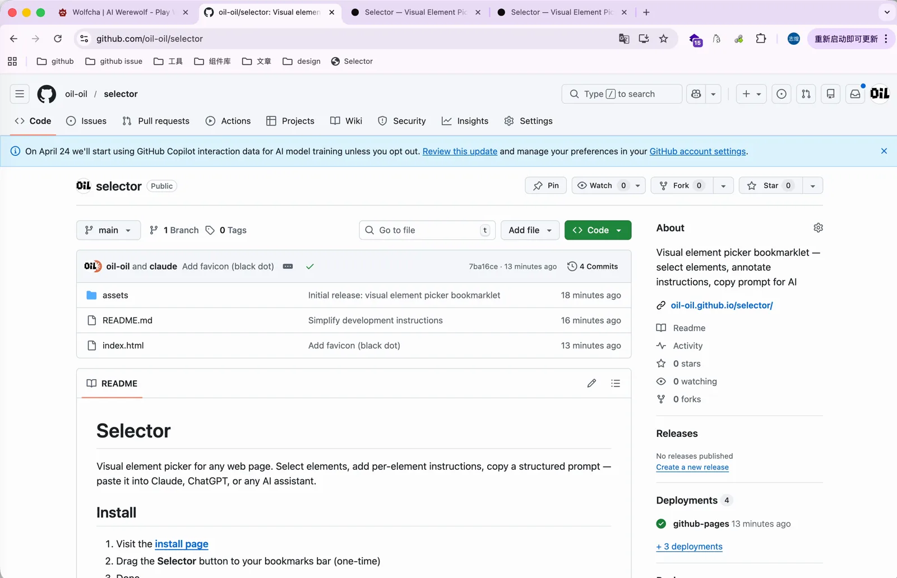Open the GitHub global navigation hamburger menu
897x578 pixels.
pos(20,94)
